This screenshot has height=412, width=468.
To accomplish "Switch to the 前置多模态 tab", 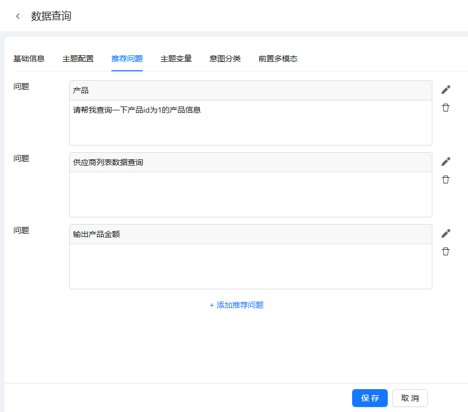I will (278, 59).
